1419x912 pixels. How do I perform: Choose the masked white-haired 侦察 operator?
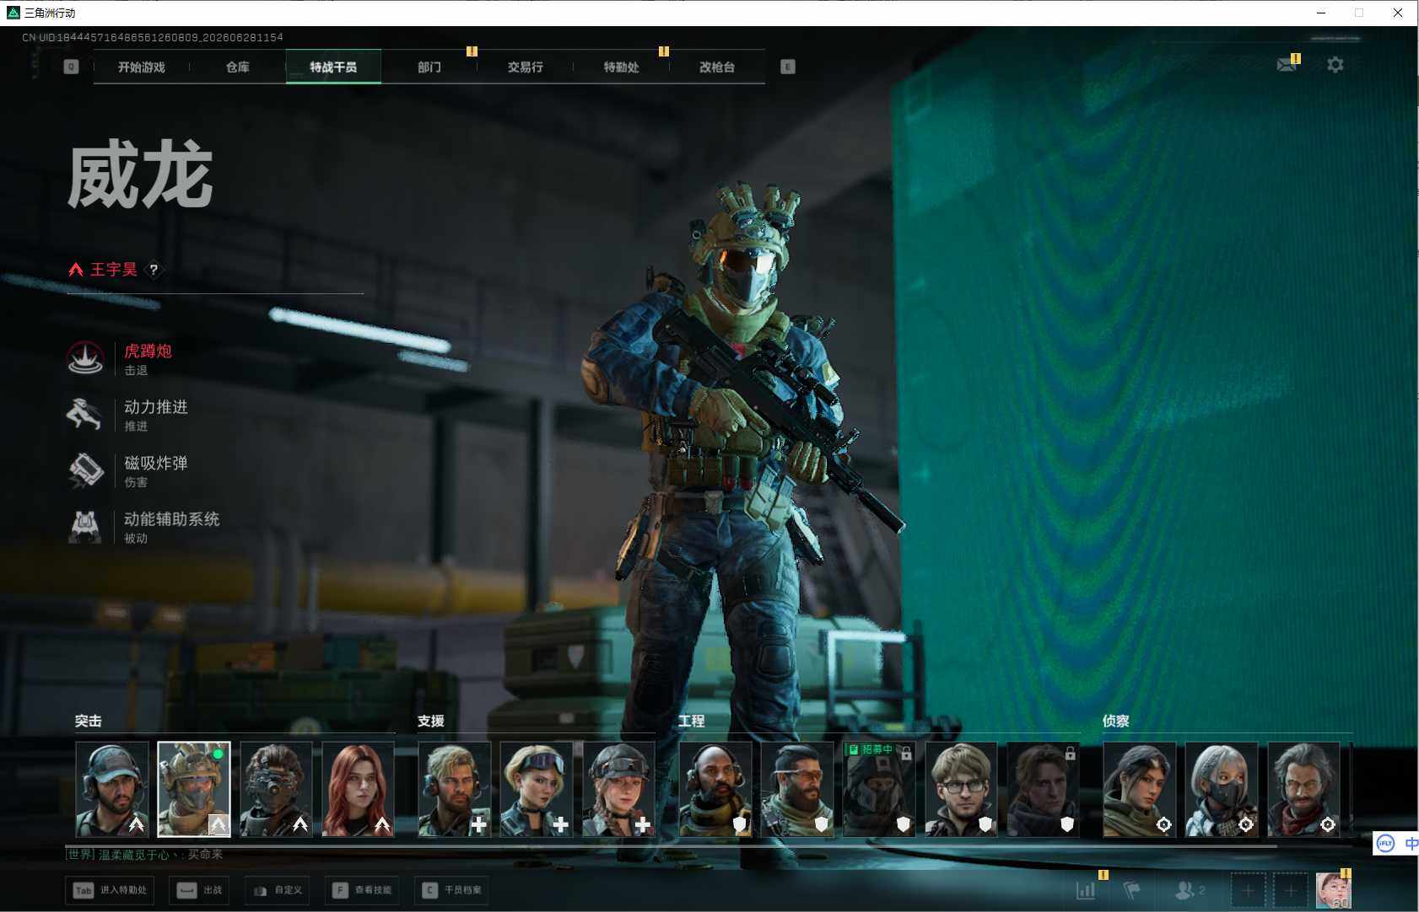pyautogui.click(x=1222, y=789)
